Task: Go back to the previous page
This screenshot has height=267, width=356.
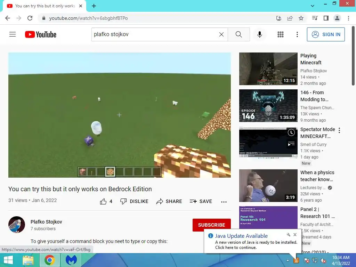Action: pos(8,18)
